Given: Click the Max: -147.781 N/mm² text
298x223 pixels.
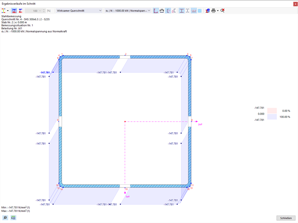Looking at the screenshot, I should click(x=16, y=211).
